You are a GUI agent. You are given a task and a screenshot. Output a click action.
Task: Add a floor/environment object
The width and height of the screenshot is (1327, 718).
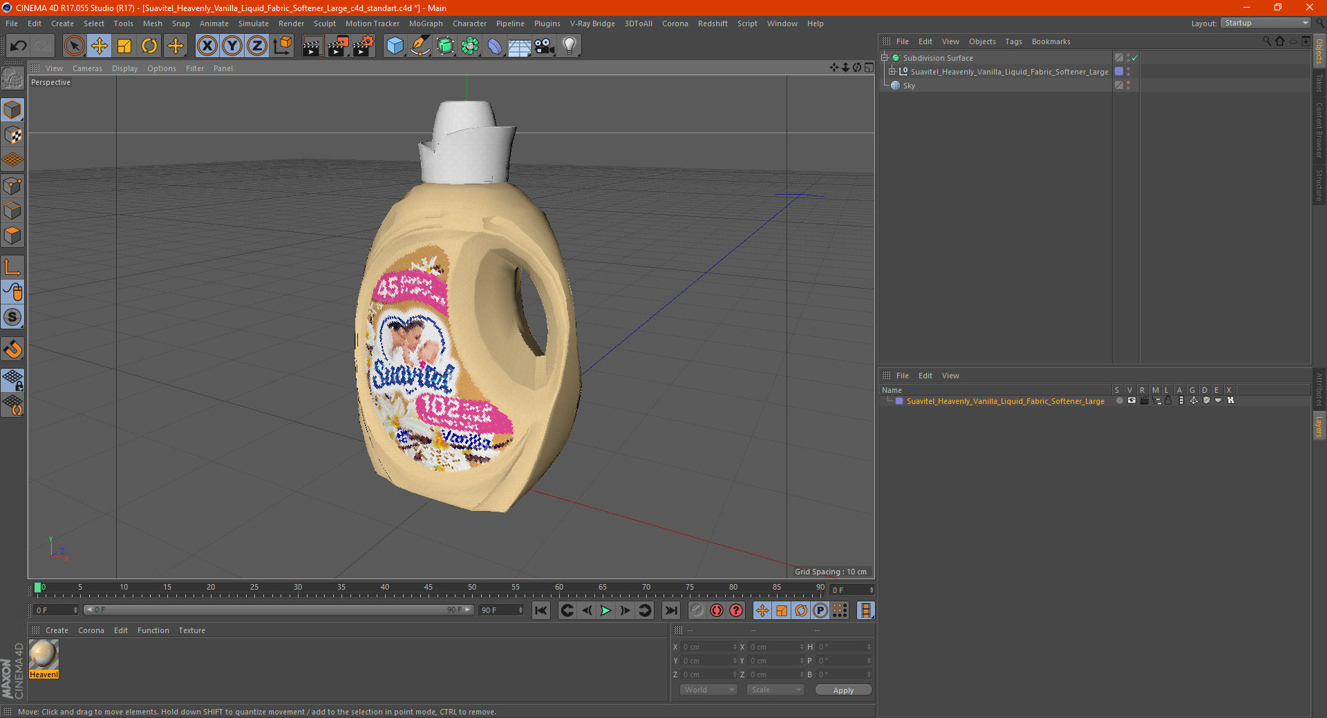pos(519,46)
